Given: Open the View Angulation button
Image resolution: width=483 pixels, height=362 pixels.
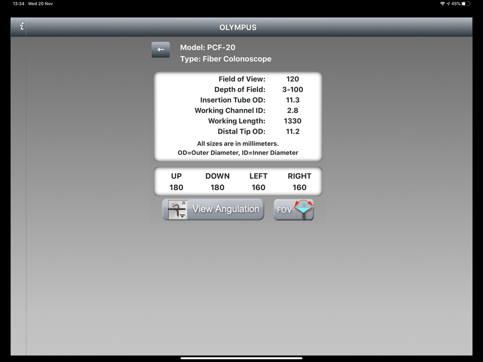Looking at the screenshot, I should (x=213, y=209).
